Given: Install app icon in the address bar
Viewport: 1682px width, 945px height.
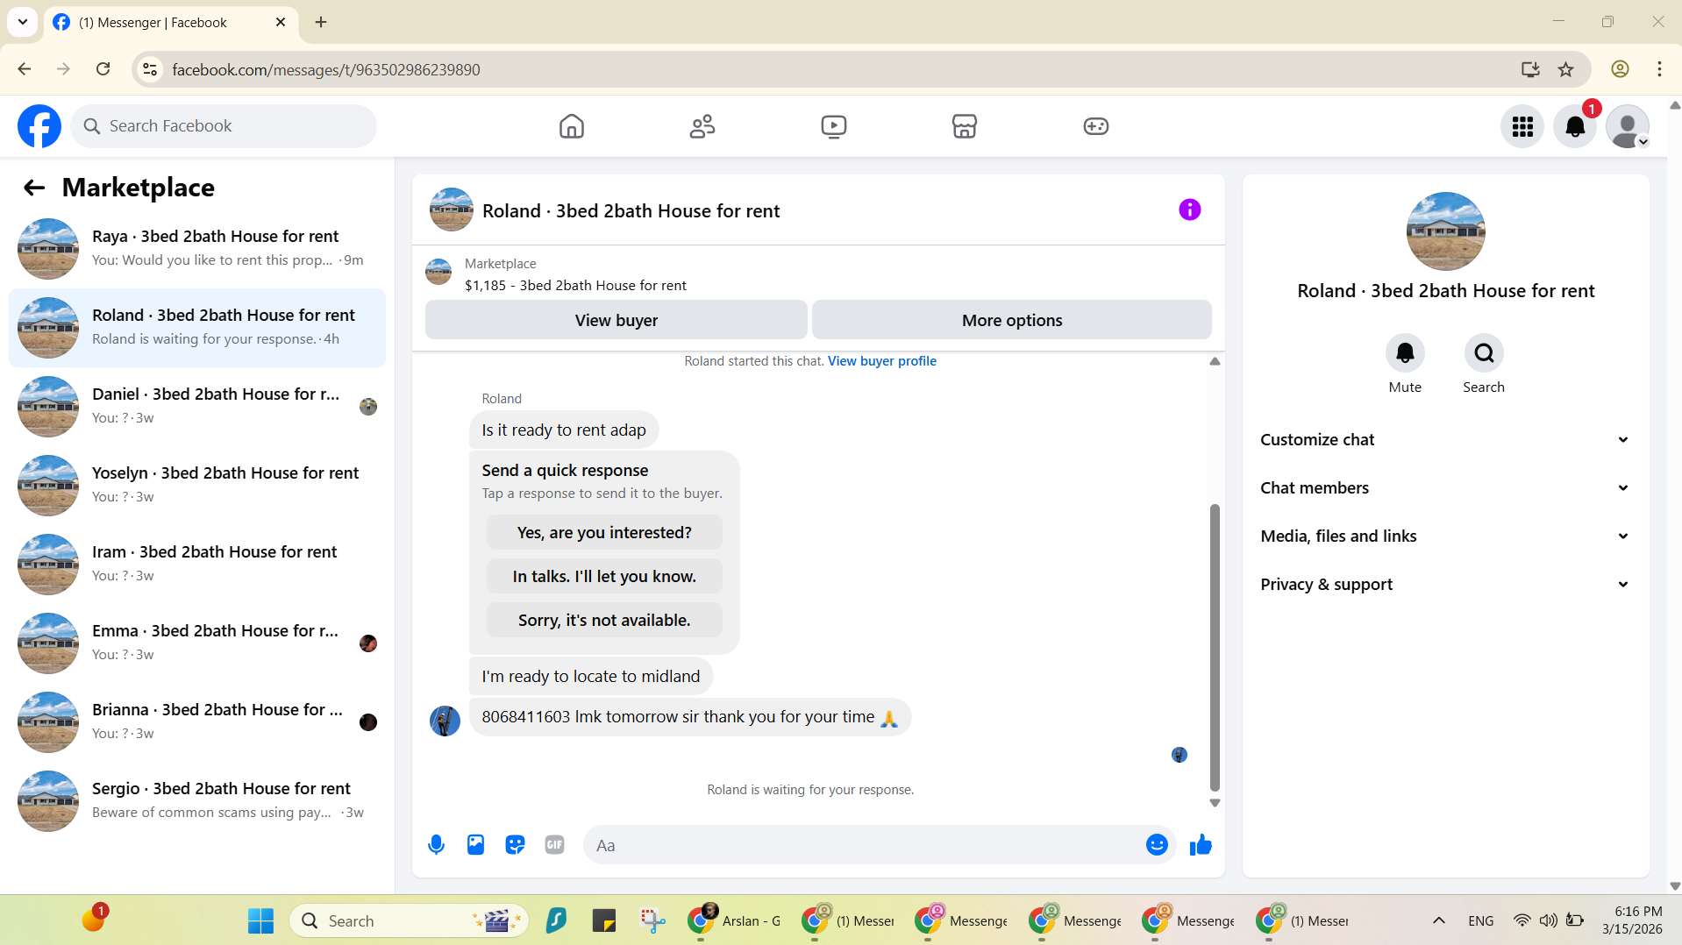Looking at the screenshot, I should (1530, 69).
